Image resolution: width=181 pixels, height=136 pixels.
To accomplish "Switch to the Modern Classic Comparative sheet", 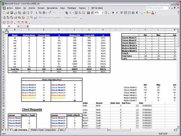I will [x=43, y=130].
